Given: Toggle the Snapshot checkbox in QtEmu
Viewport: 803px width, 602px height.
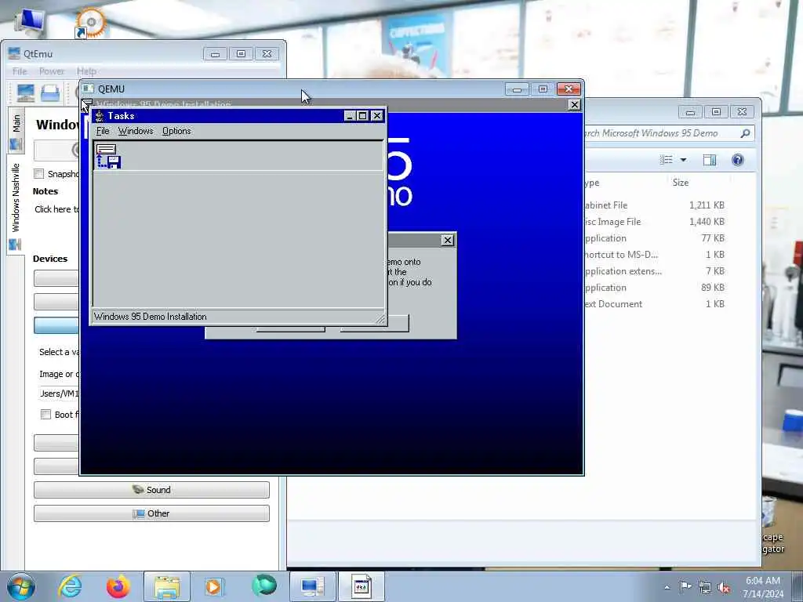Looking at the screenshot, I should click(39, 174).
